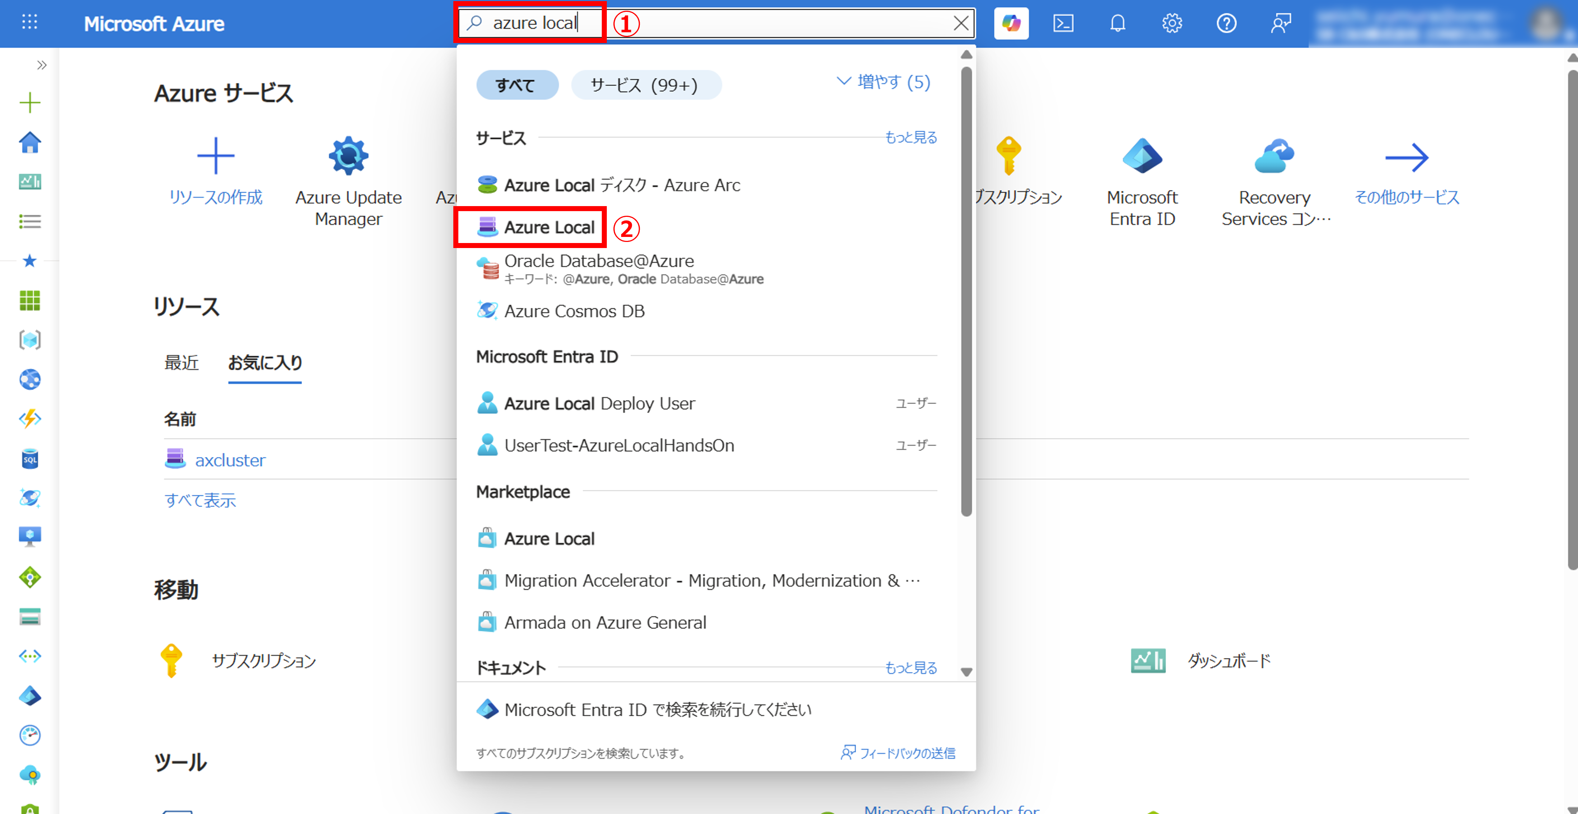Open Cosmos DB planet icon in sidebar
The image size is (1578, 814).
pos(29,498)
